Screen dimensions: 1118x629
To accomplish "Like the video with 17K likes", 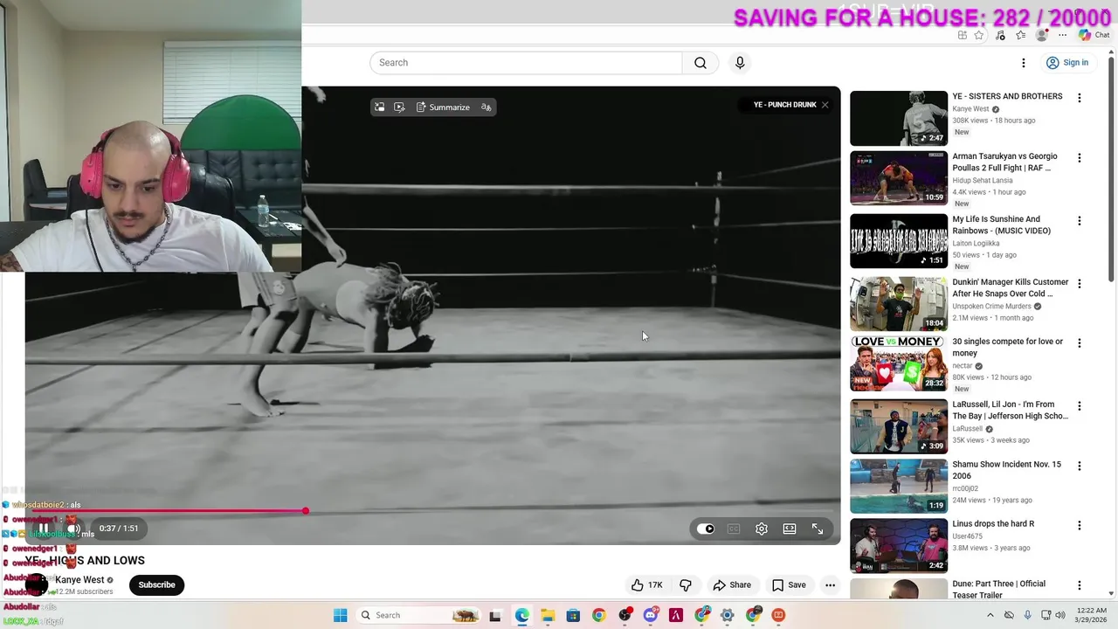I will pyautogui.click(x=646, y=585).
